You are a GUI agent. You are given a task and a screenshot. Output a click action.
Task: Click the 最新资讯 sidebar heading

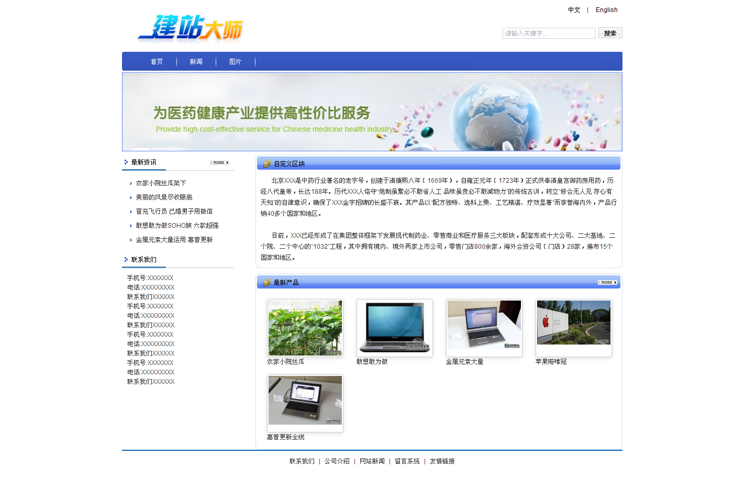pos(143,162)
